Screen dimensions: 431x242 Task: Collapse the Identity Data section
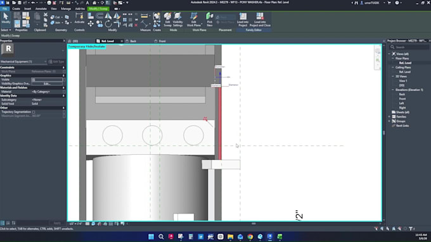pos(63,95)
